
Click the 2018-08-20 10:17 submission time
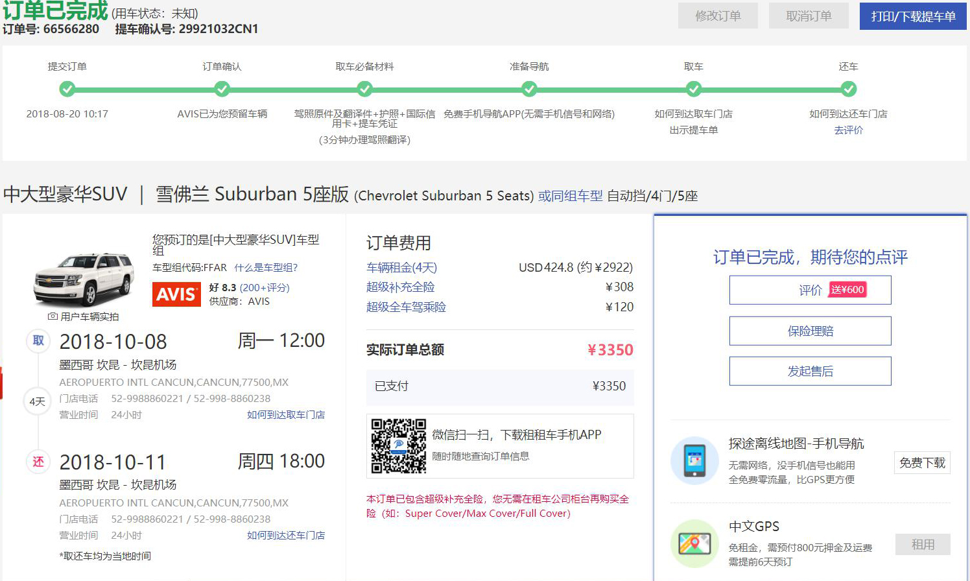[67, 113]
